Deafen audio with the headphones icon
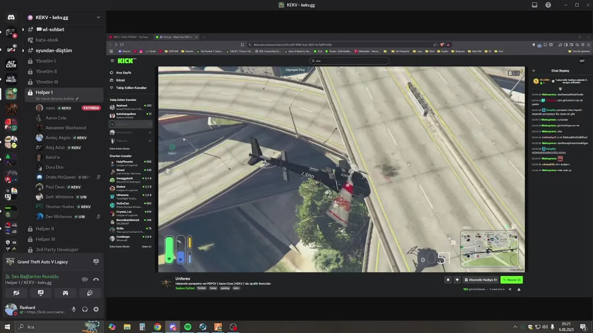Screen dimensions: 593x333 pos(85,309)
